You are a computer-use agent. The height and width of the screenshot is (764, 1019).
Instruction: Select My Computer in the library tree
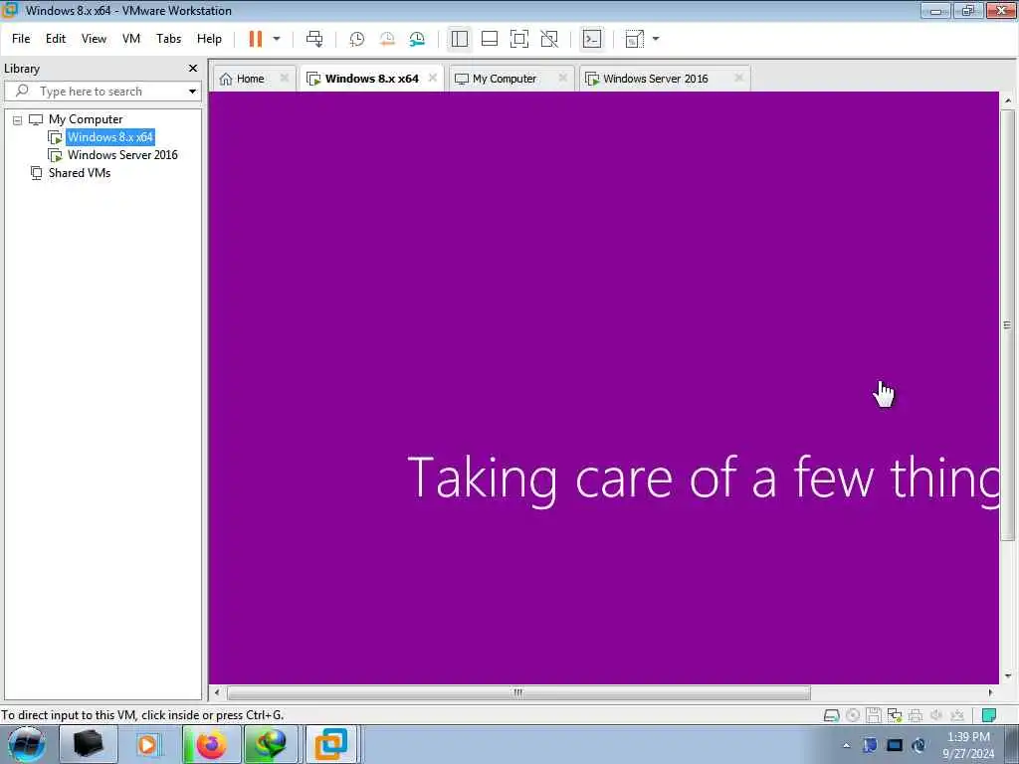86,119
